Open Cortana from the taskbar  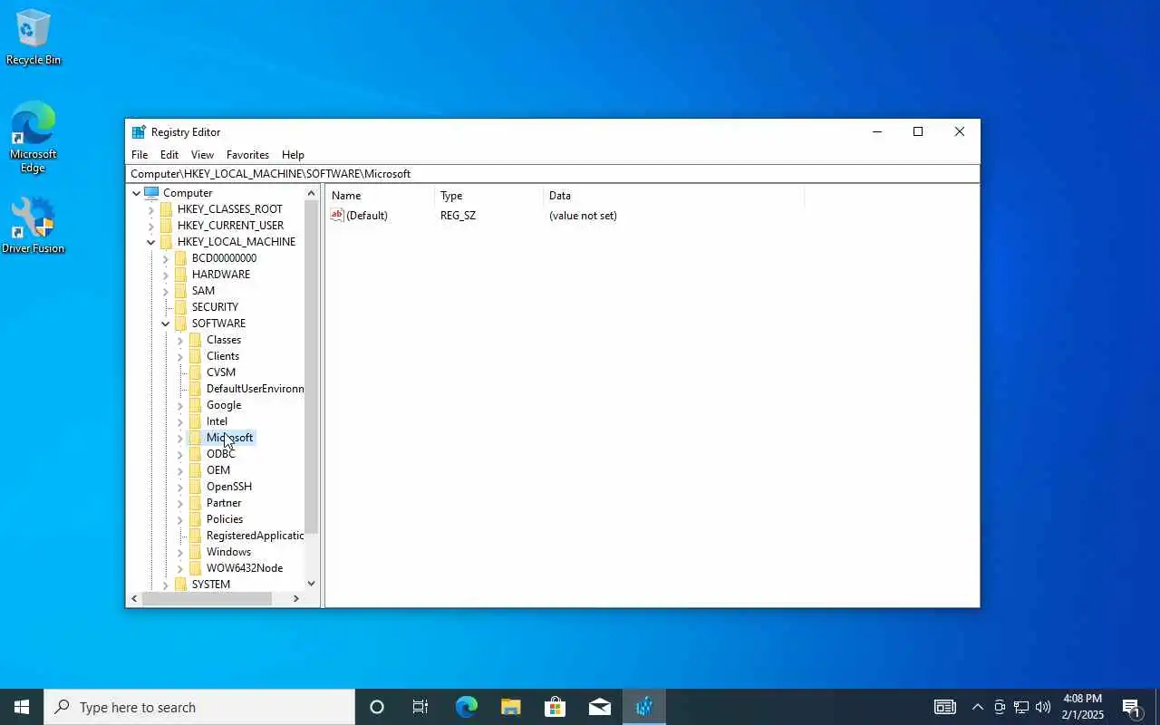377,707
